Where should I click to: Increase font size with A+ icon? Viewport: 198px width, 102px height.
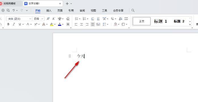coord(48,19)
